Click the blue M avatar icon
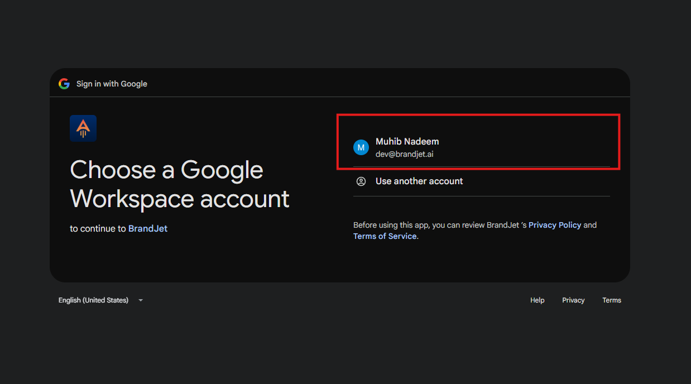This screenshot has width=691, height=384. (361, 147)
